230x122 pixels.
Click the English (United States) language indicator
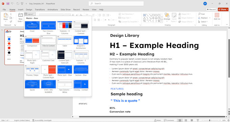[x=22, y=120]
